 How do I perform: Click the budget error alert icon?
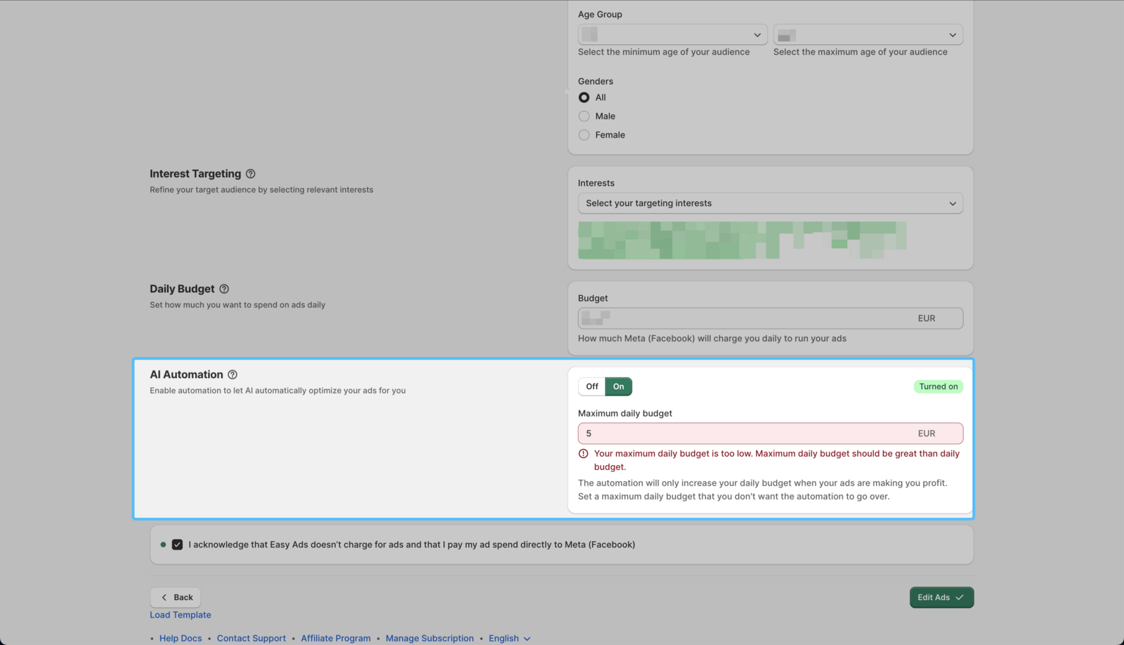click(x=583, y=453)
